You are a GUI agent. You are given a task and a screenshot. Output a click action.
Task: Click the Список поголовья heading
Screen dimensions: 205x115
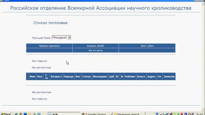tap(51, 23)
